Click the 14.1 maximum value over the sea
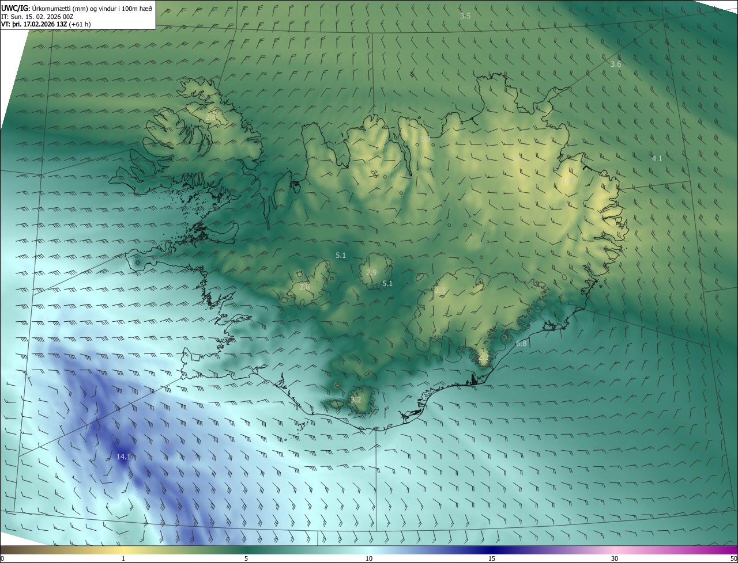 tap(123, 457)
